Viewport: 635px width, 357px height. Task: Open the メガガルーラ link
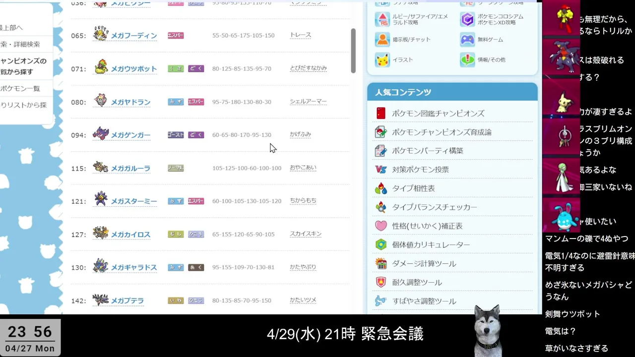click(x=130, y=168)
